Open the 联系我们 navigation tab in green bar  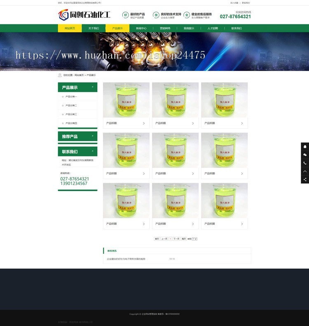pyautogui.click(x=236, y=28)
